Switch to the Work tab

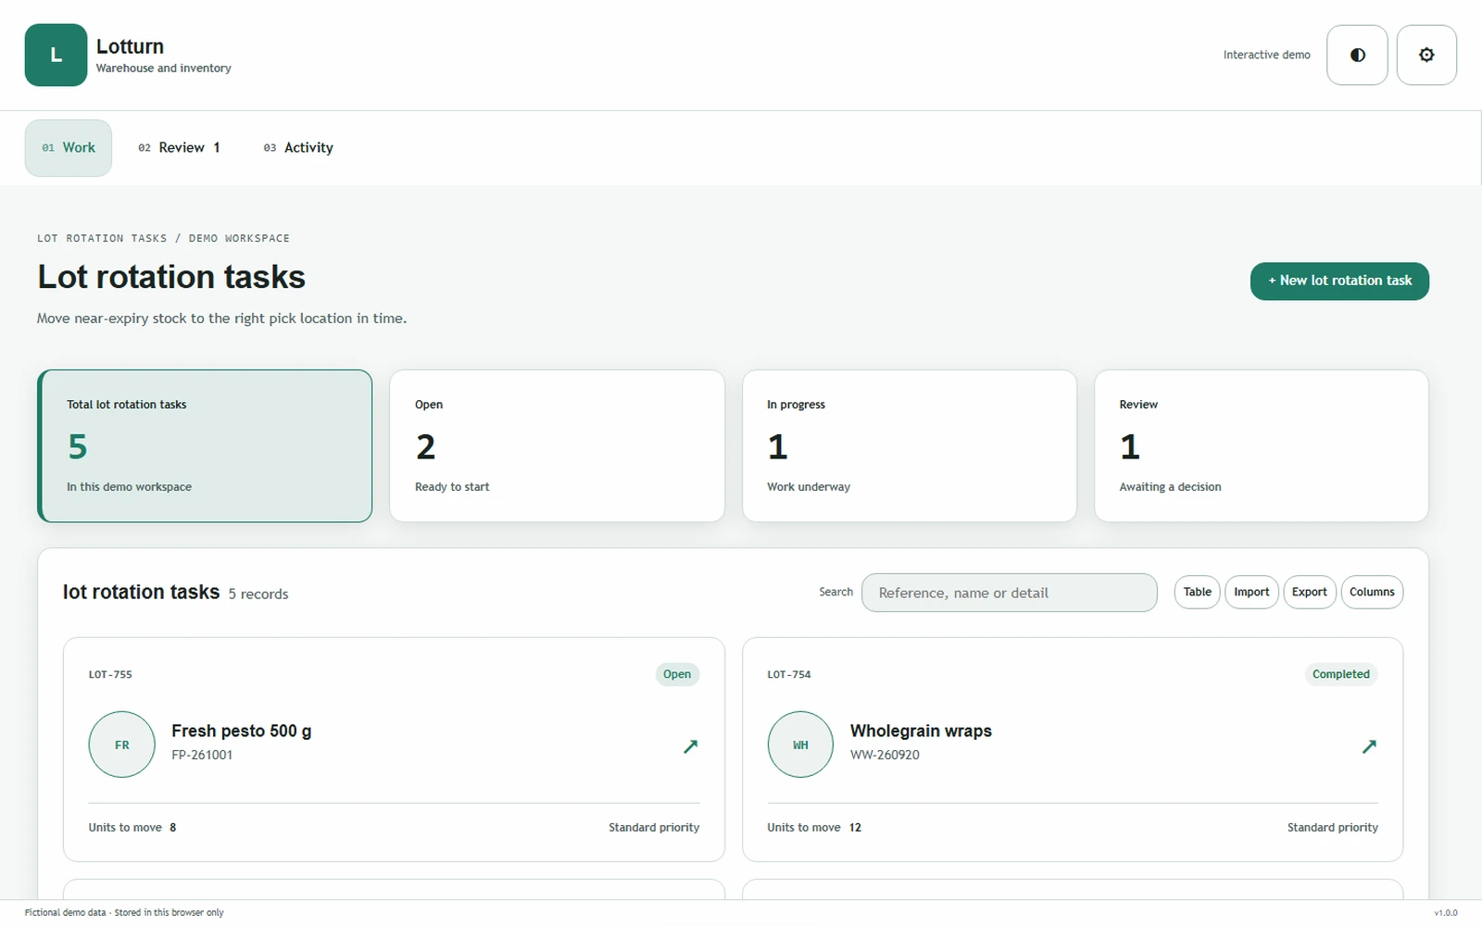[x=69, y=147]
